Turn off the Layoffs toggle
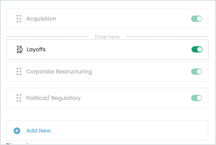The image size is (216, 145). click(x=197, y=49)
